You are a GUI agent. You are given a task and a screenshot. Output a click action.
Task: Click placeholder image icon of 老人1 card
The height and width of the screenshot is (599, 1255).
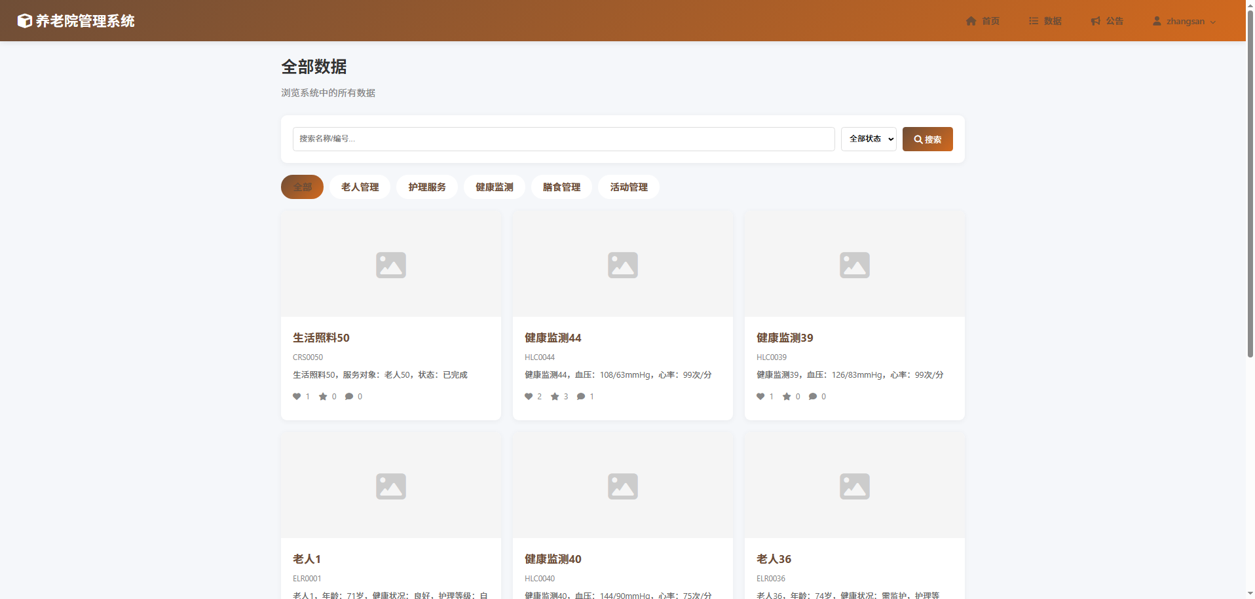click(x=391, y=486)
